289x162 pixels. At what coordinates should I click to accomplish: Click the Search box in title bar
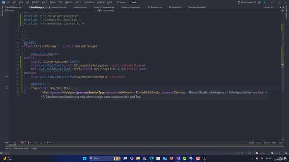(121, 2)
